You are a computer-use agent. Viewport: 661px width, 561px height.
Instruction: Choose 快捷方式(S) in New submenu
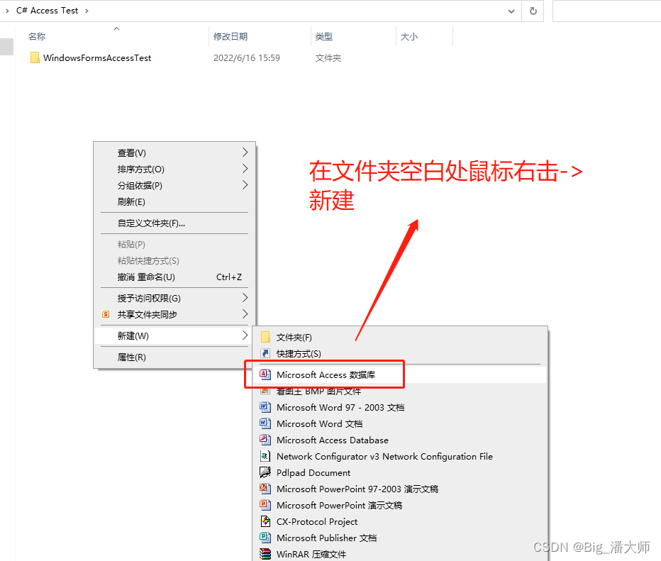coord(400,354)
